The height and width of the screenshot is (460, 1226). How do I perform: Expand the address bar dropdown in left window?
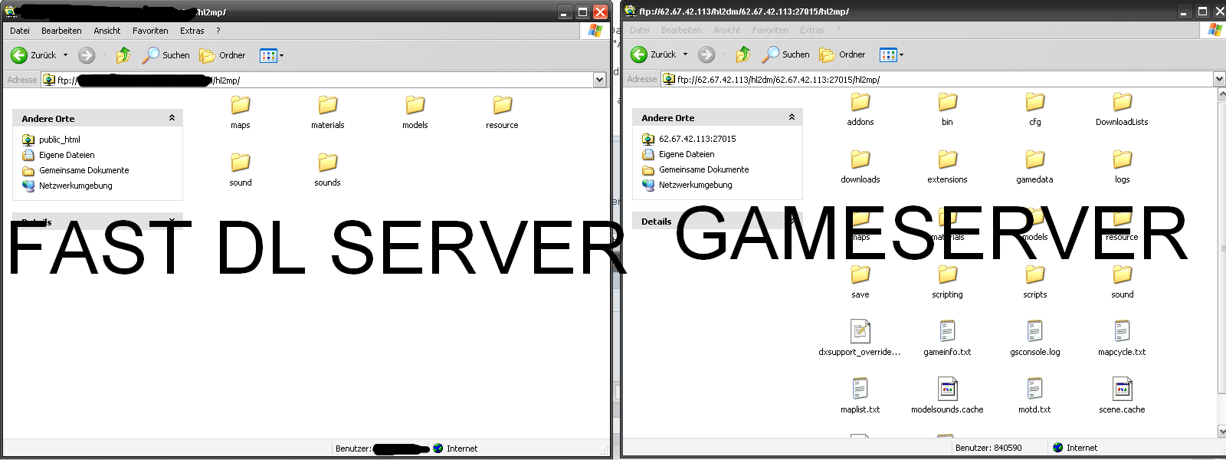tap(599, 80)
